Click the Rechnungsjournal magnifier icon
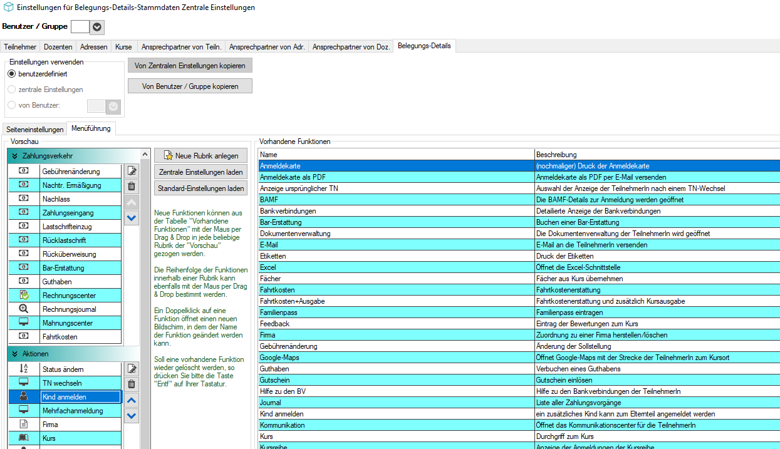This screenshot has width=780, height=449. (x=24, y=309)
